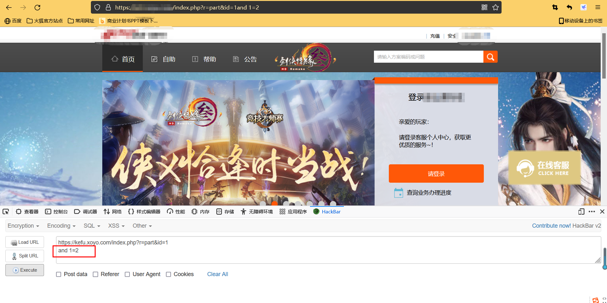Click the Split URL button
This screenshot has width=607, height=303.
click(x=25, y=256)
